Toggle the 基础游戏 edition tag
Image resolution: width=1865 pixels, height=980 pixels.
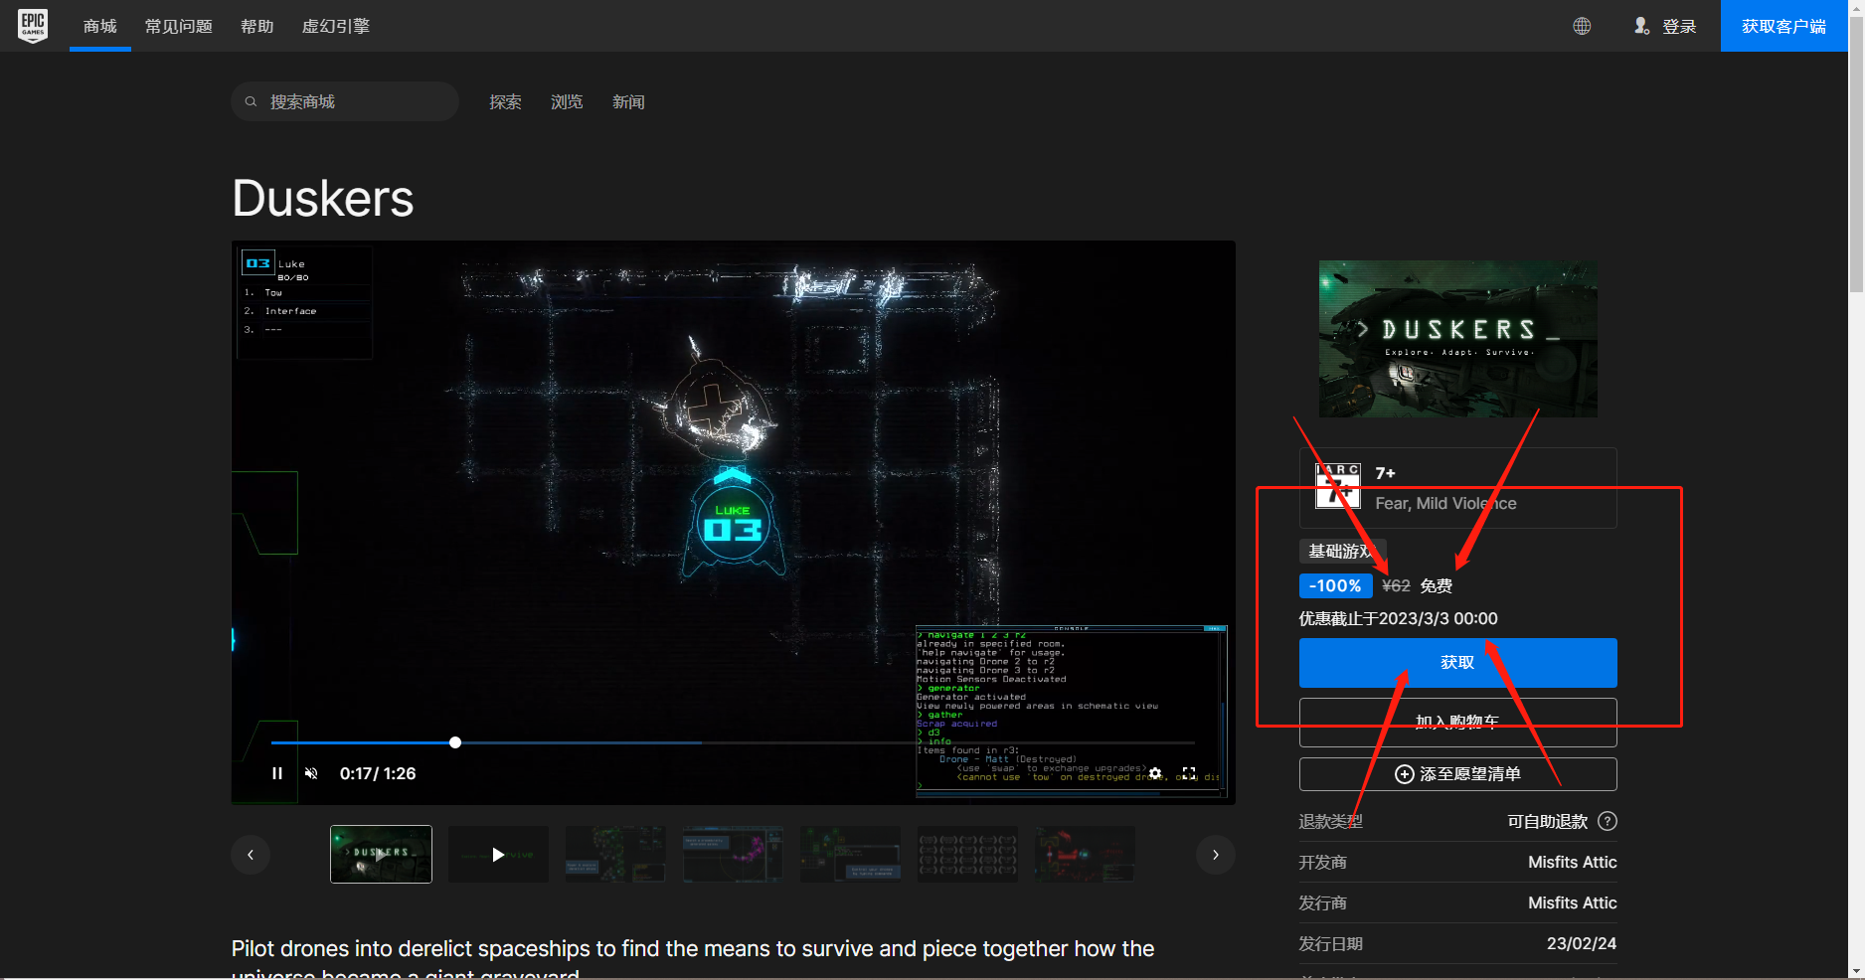click(1342, 551)
